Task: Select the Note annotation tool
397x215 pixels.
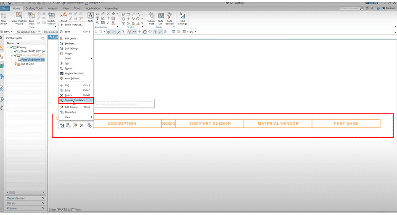Action: coord(90,17)
